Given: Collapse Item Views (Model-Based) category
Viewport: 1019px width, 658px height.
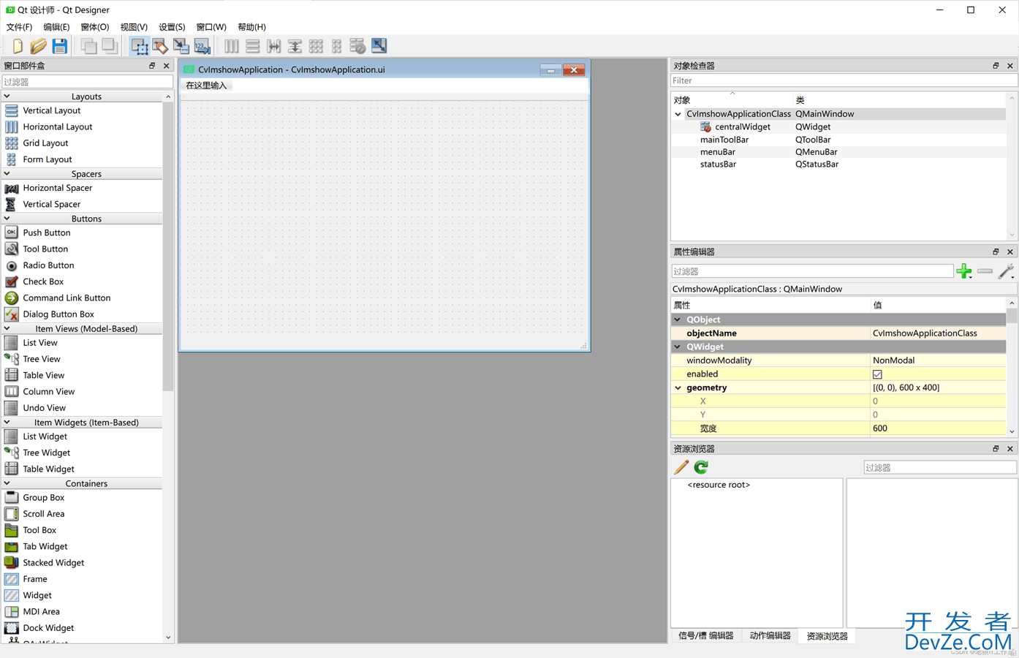Looking at the screenshot, I should [x=7, y=329].
